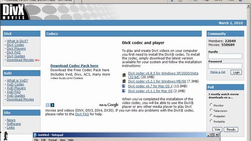Screen dimensions: 251x141
Task: Select the Projector poll option
Action: 211,116
